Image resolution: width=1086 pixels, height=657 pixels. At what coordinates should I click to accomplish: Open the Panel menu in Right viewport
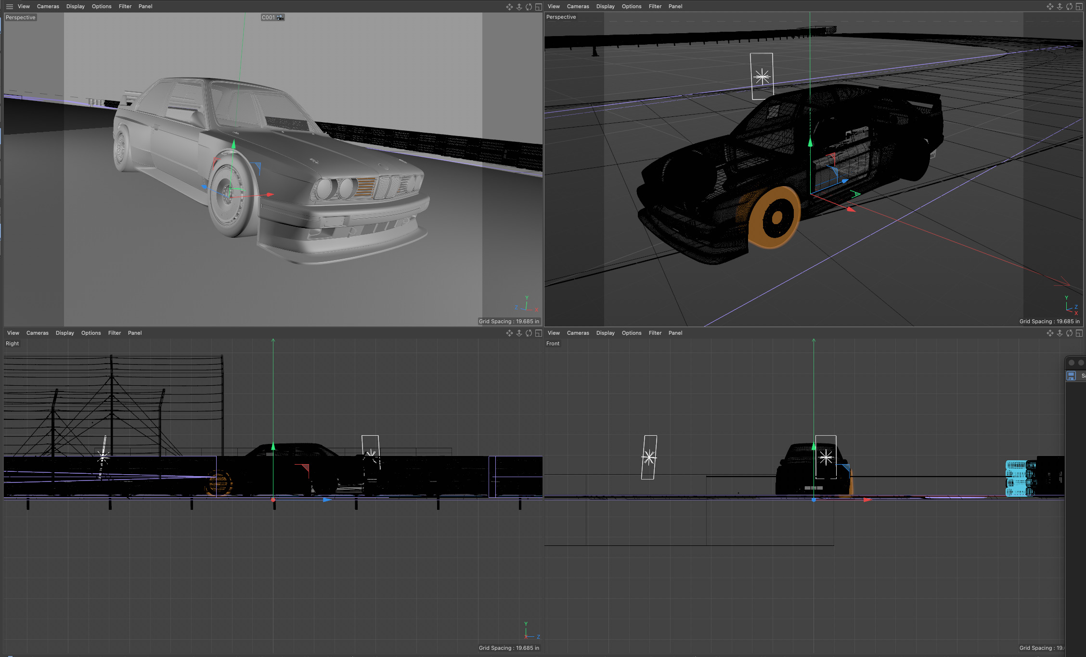135,333
